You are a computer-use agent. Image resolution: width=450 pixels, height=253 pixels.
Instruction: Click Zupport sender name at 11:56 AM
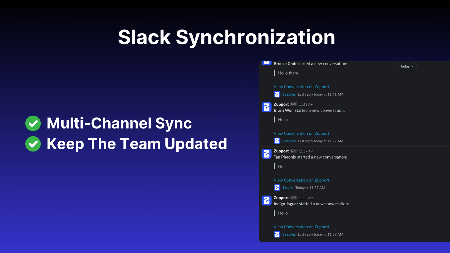[x=281, y=104]
